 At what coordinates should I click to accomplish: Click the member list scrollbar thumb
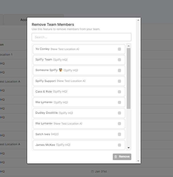pos(128,78)
